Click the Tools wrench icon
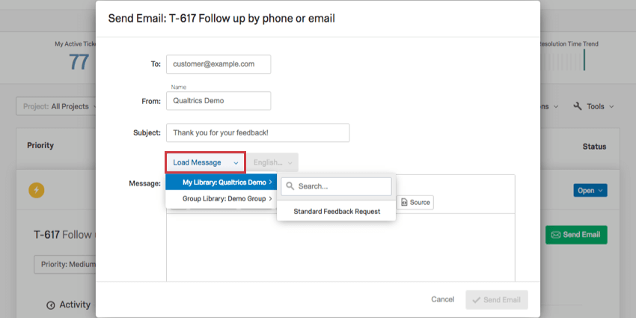 (x=578, y=106)
